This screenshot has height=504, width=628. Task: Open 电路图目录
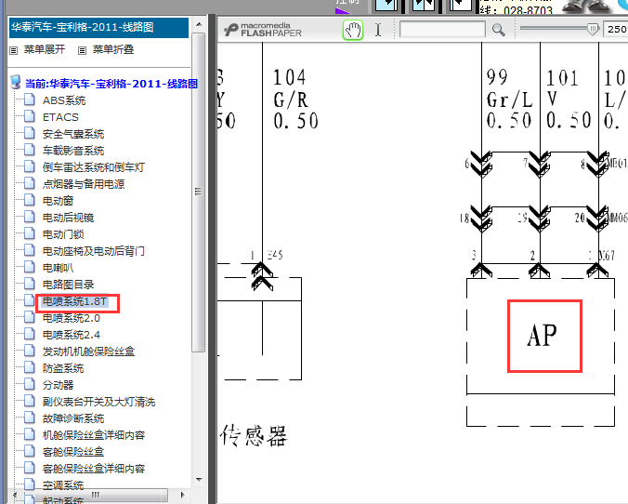(x=68, y=285)
